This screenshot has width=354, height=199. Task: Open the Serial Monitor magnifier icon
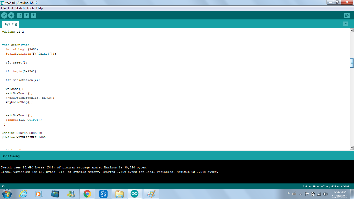click(347, 16)
